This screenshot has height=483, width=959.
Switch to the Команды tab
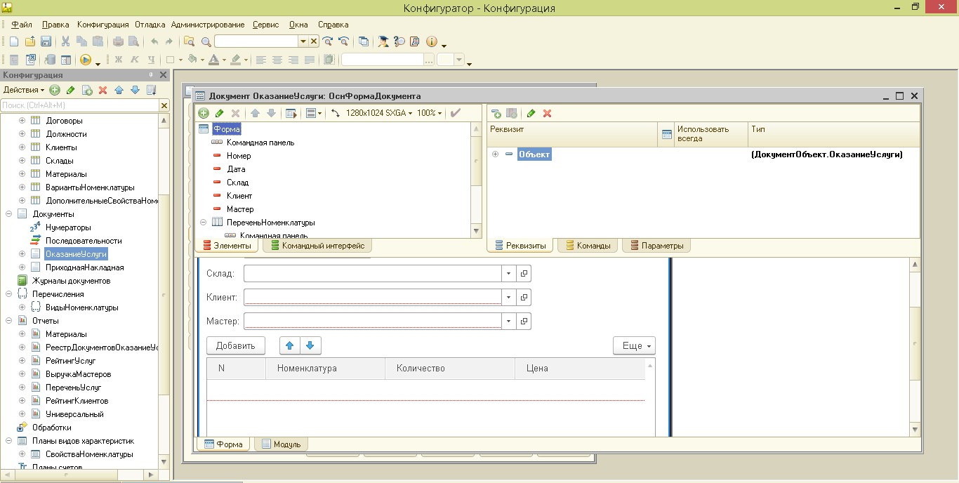pos(588,246)
